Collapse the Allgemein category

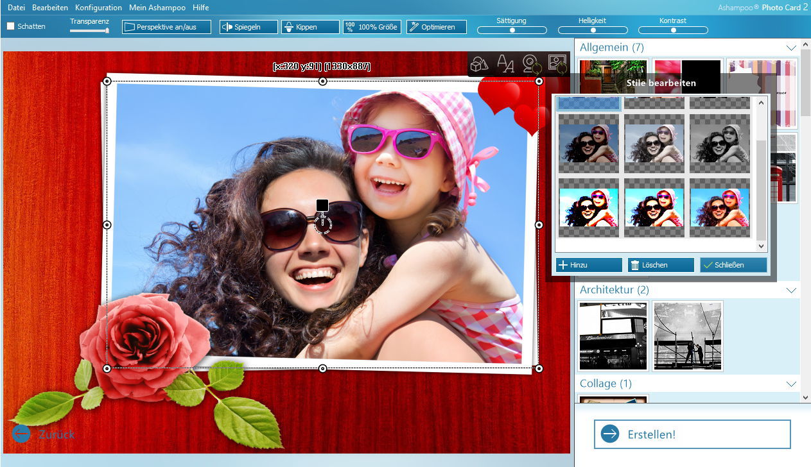point(791,47)
